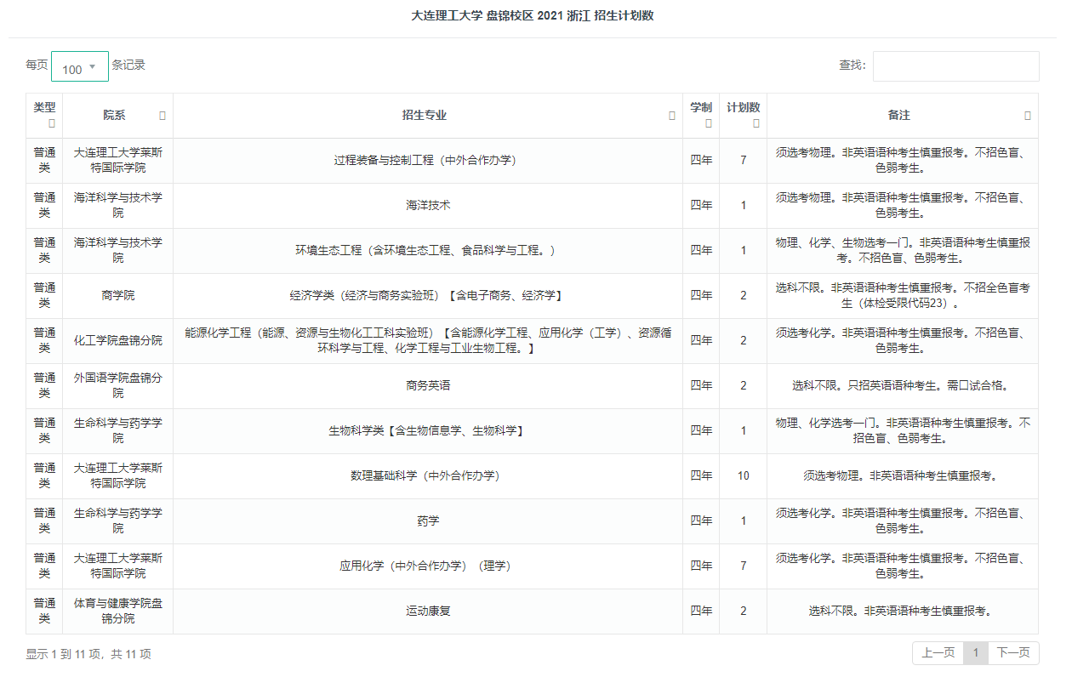
Task: Click 生命科学与药学学院 in 药学 row
Action: 117,521
